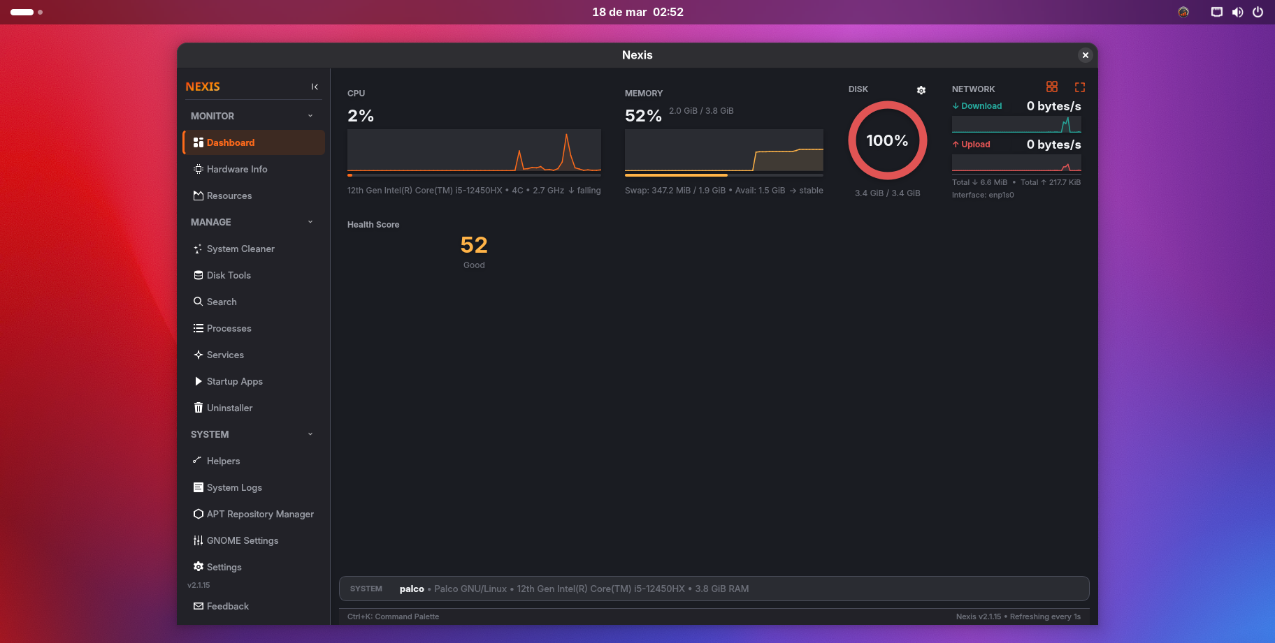This screenshot has height=643, width=1275.
Task: Open Hardware Info page
Action: 236,169
